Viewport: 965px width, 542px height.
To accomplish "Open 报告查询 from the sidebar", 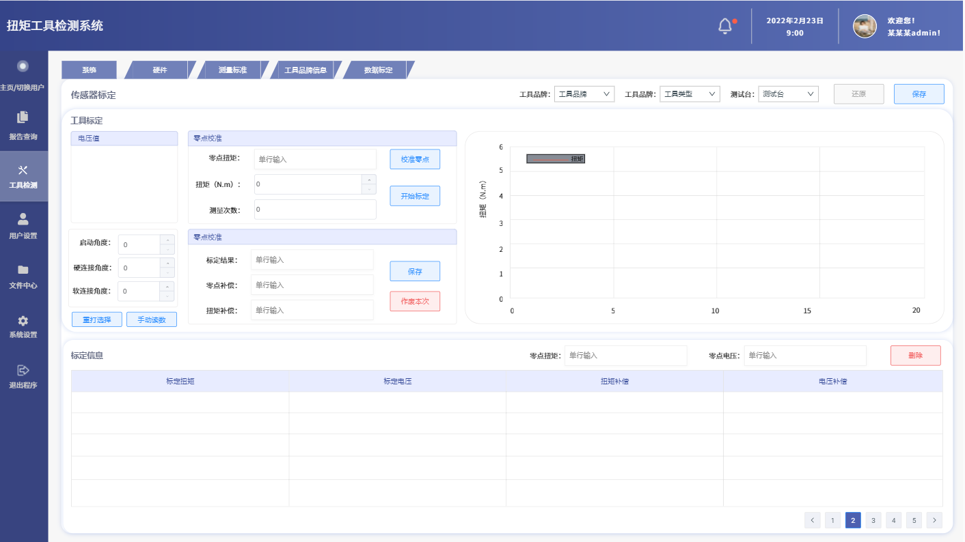I will click(23, 117).
